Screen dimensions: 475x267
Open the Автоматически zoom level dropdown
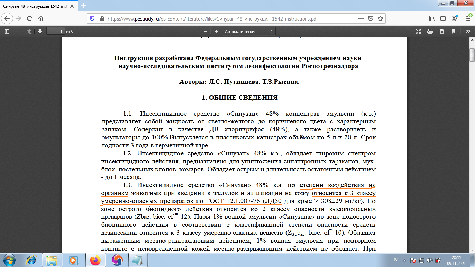coord(249,31)
